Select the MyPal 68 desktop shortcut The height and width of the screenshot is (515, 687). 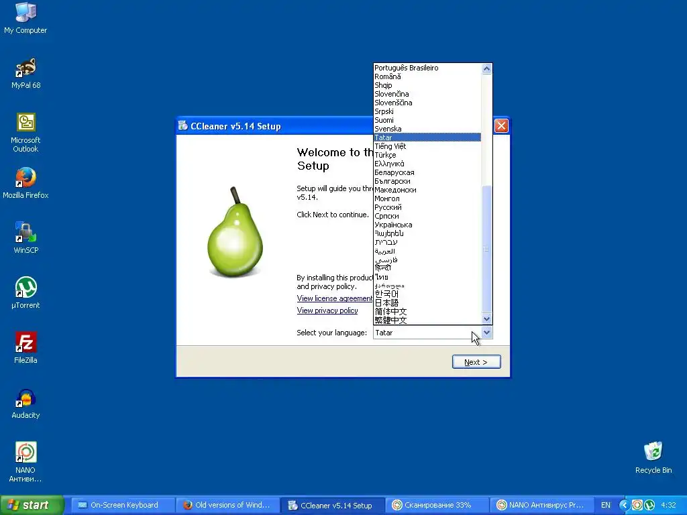pos(25,73)
